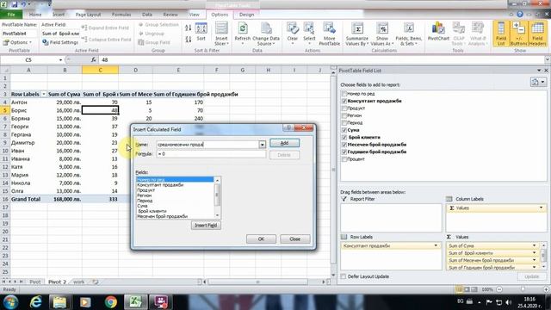
Task: Toggle the Field List button
Action: point(501,34)
